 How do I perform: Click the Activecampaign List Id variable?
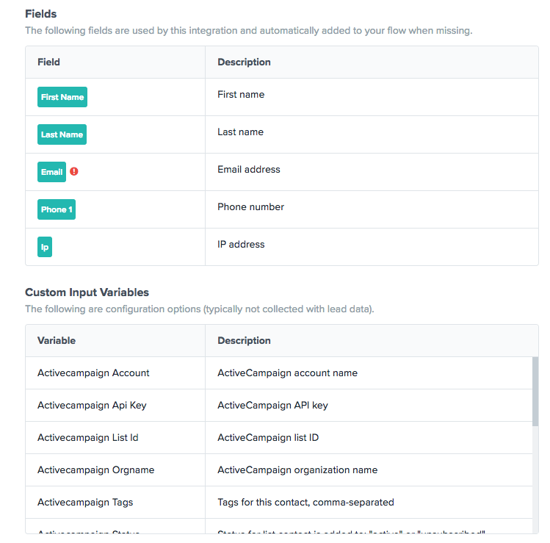pyautogui.click(x=87, y=437)
